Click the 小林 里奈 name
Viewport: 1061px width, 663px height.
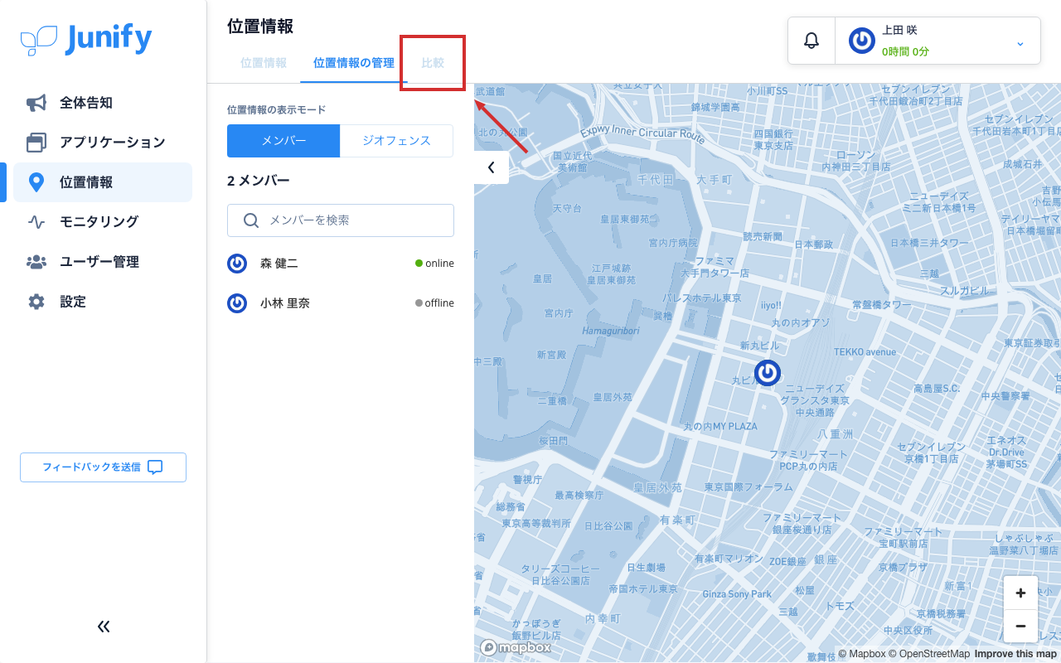(285, 303)
